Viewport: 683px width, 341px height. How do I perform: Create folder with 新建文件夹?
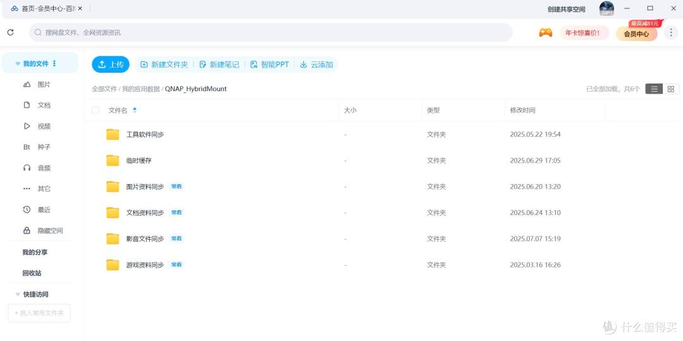(x=164, y=65)
